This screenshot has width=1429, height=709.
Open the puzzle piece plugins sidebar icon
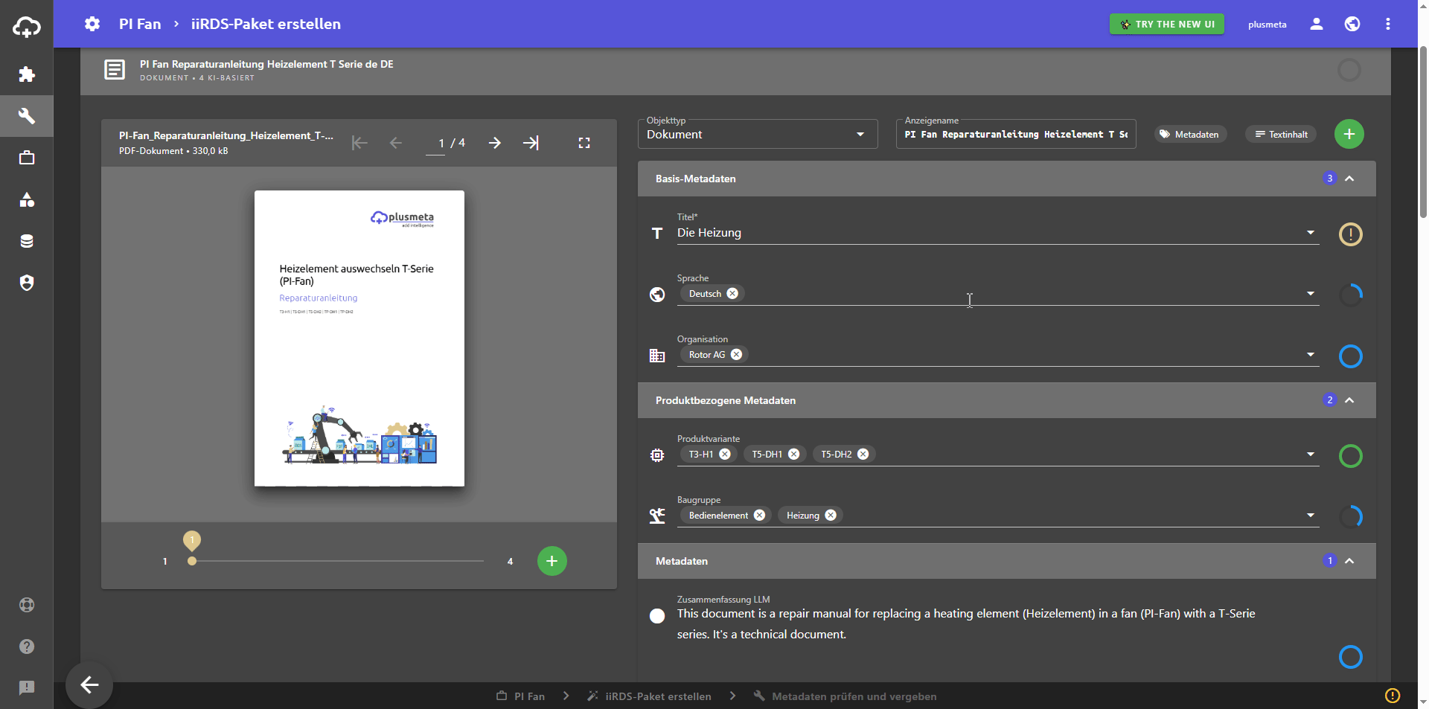click(x=27, y=74)
